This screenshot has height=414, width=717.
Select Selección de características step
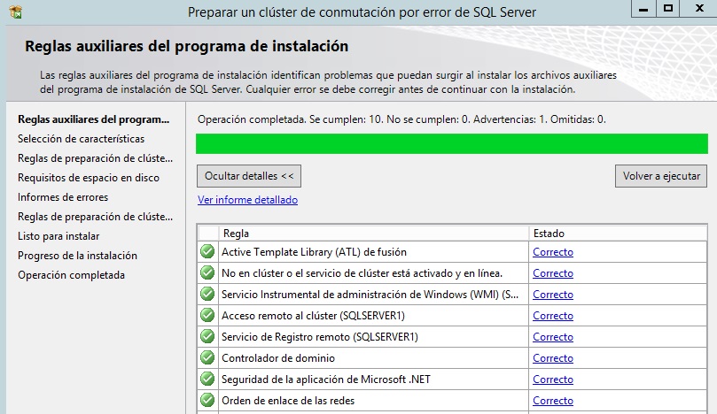pos(81,139)
